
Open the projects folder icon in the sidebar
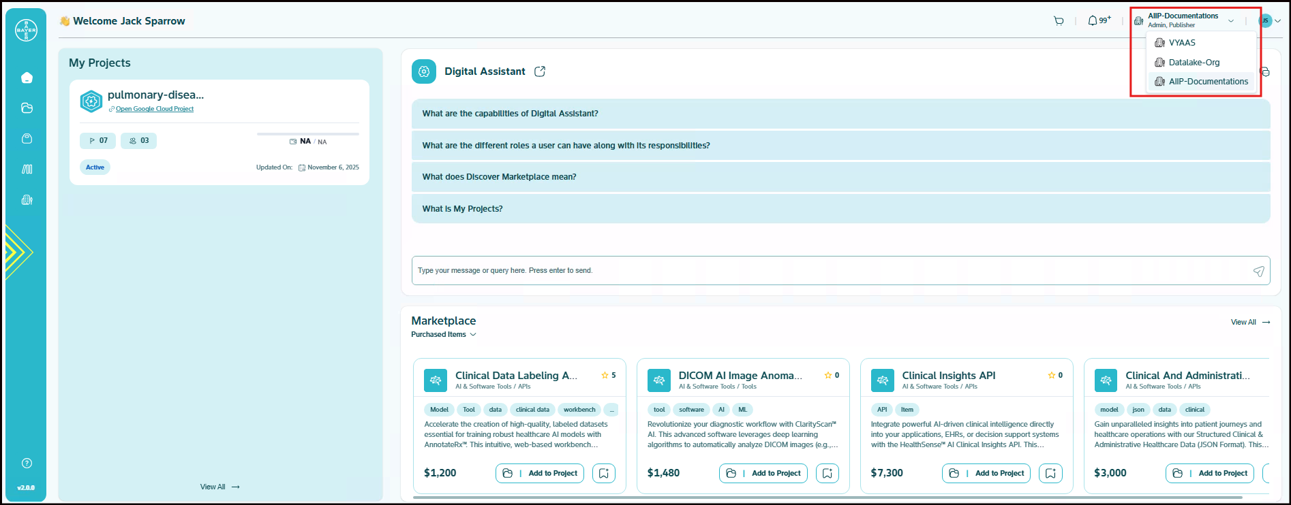point(27,108)
